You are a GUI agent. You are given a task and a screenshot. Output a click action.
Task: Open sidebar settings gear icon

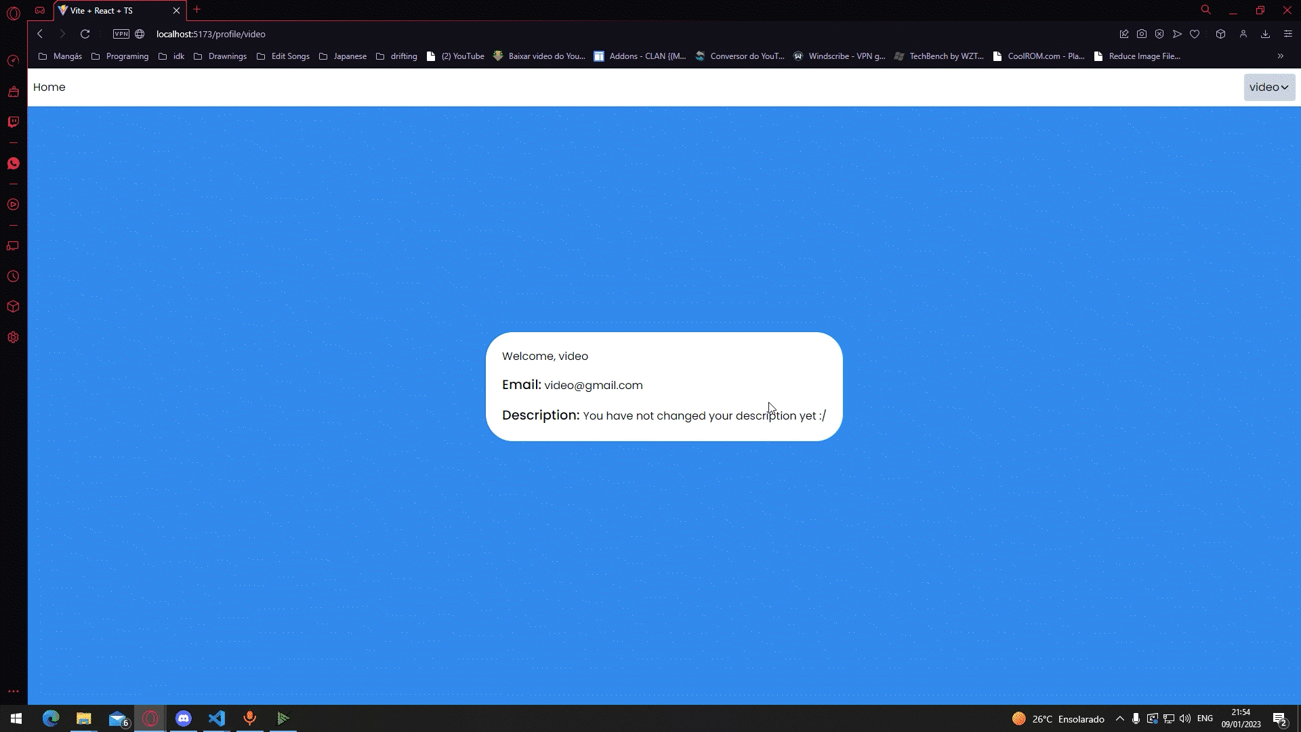[x=13, y=338]
